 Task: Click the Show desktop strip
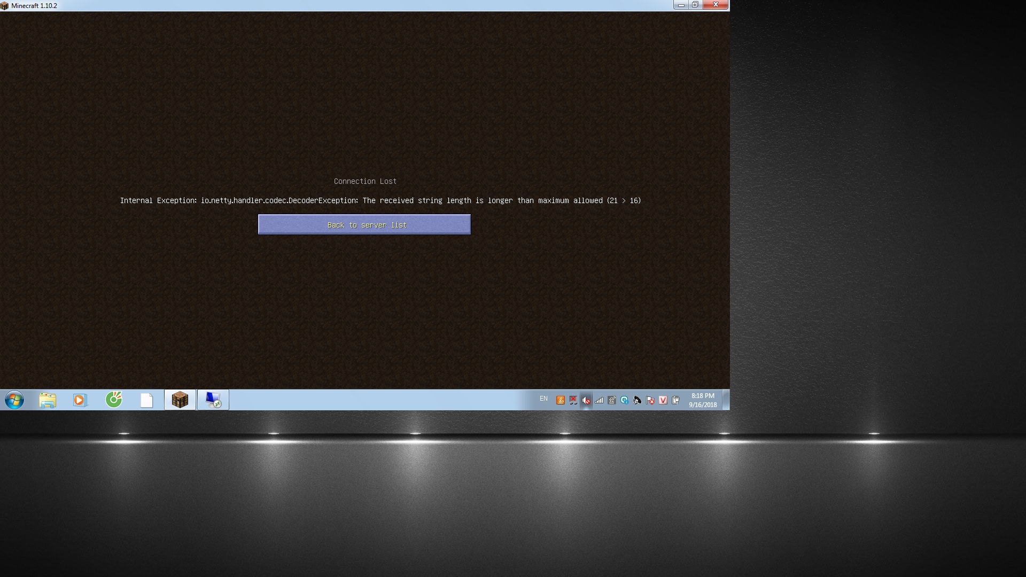(x=726, y=400)
